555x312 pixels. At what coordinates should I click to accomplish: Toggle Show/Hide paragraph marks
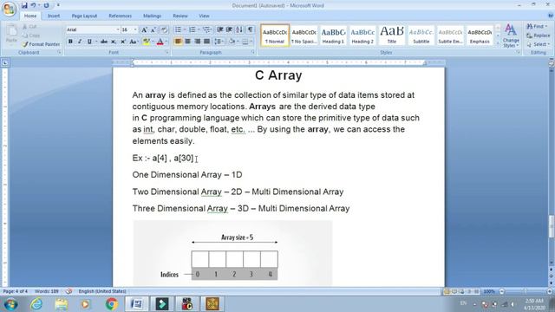coord(251,29)
